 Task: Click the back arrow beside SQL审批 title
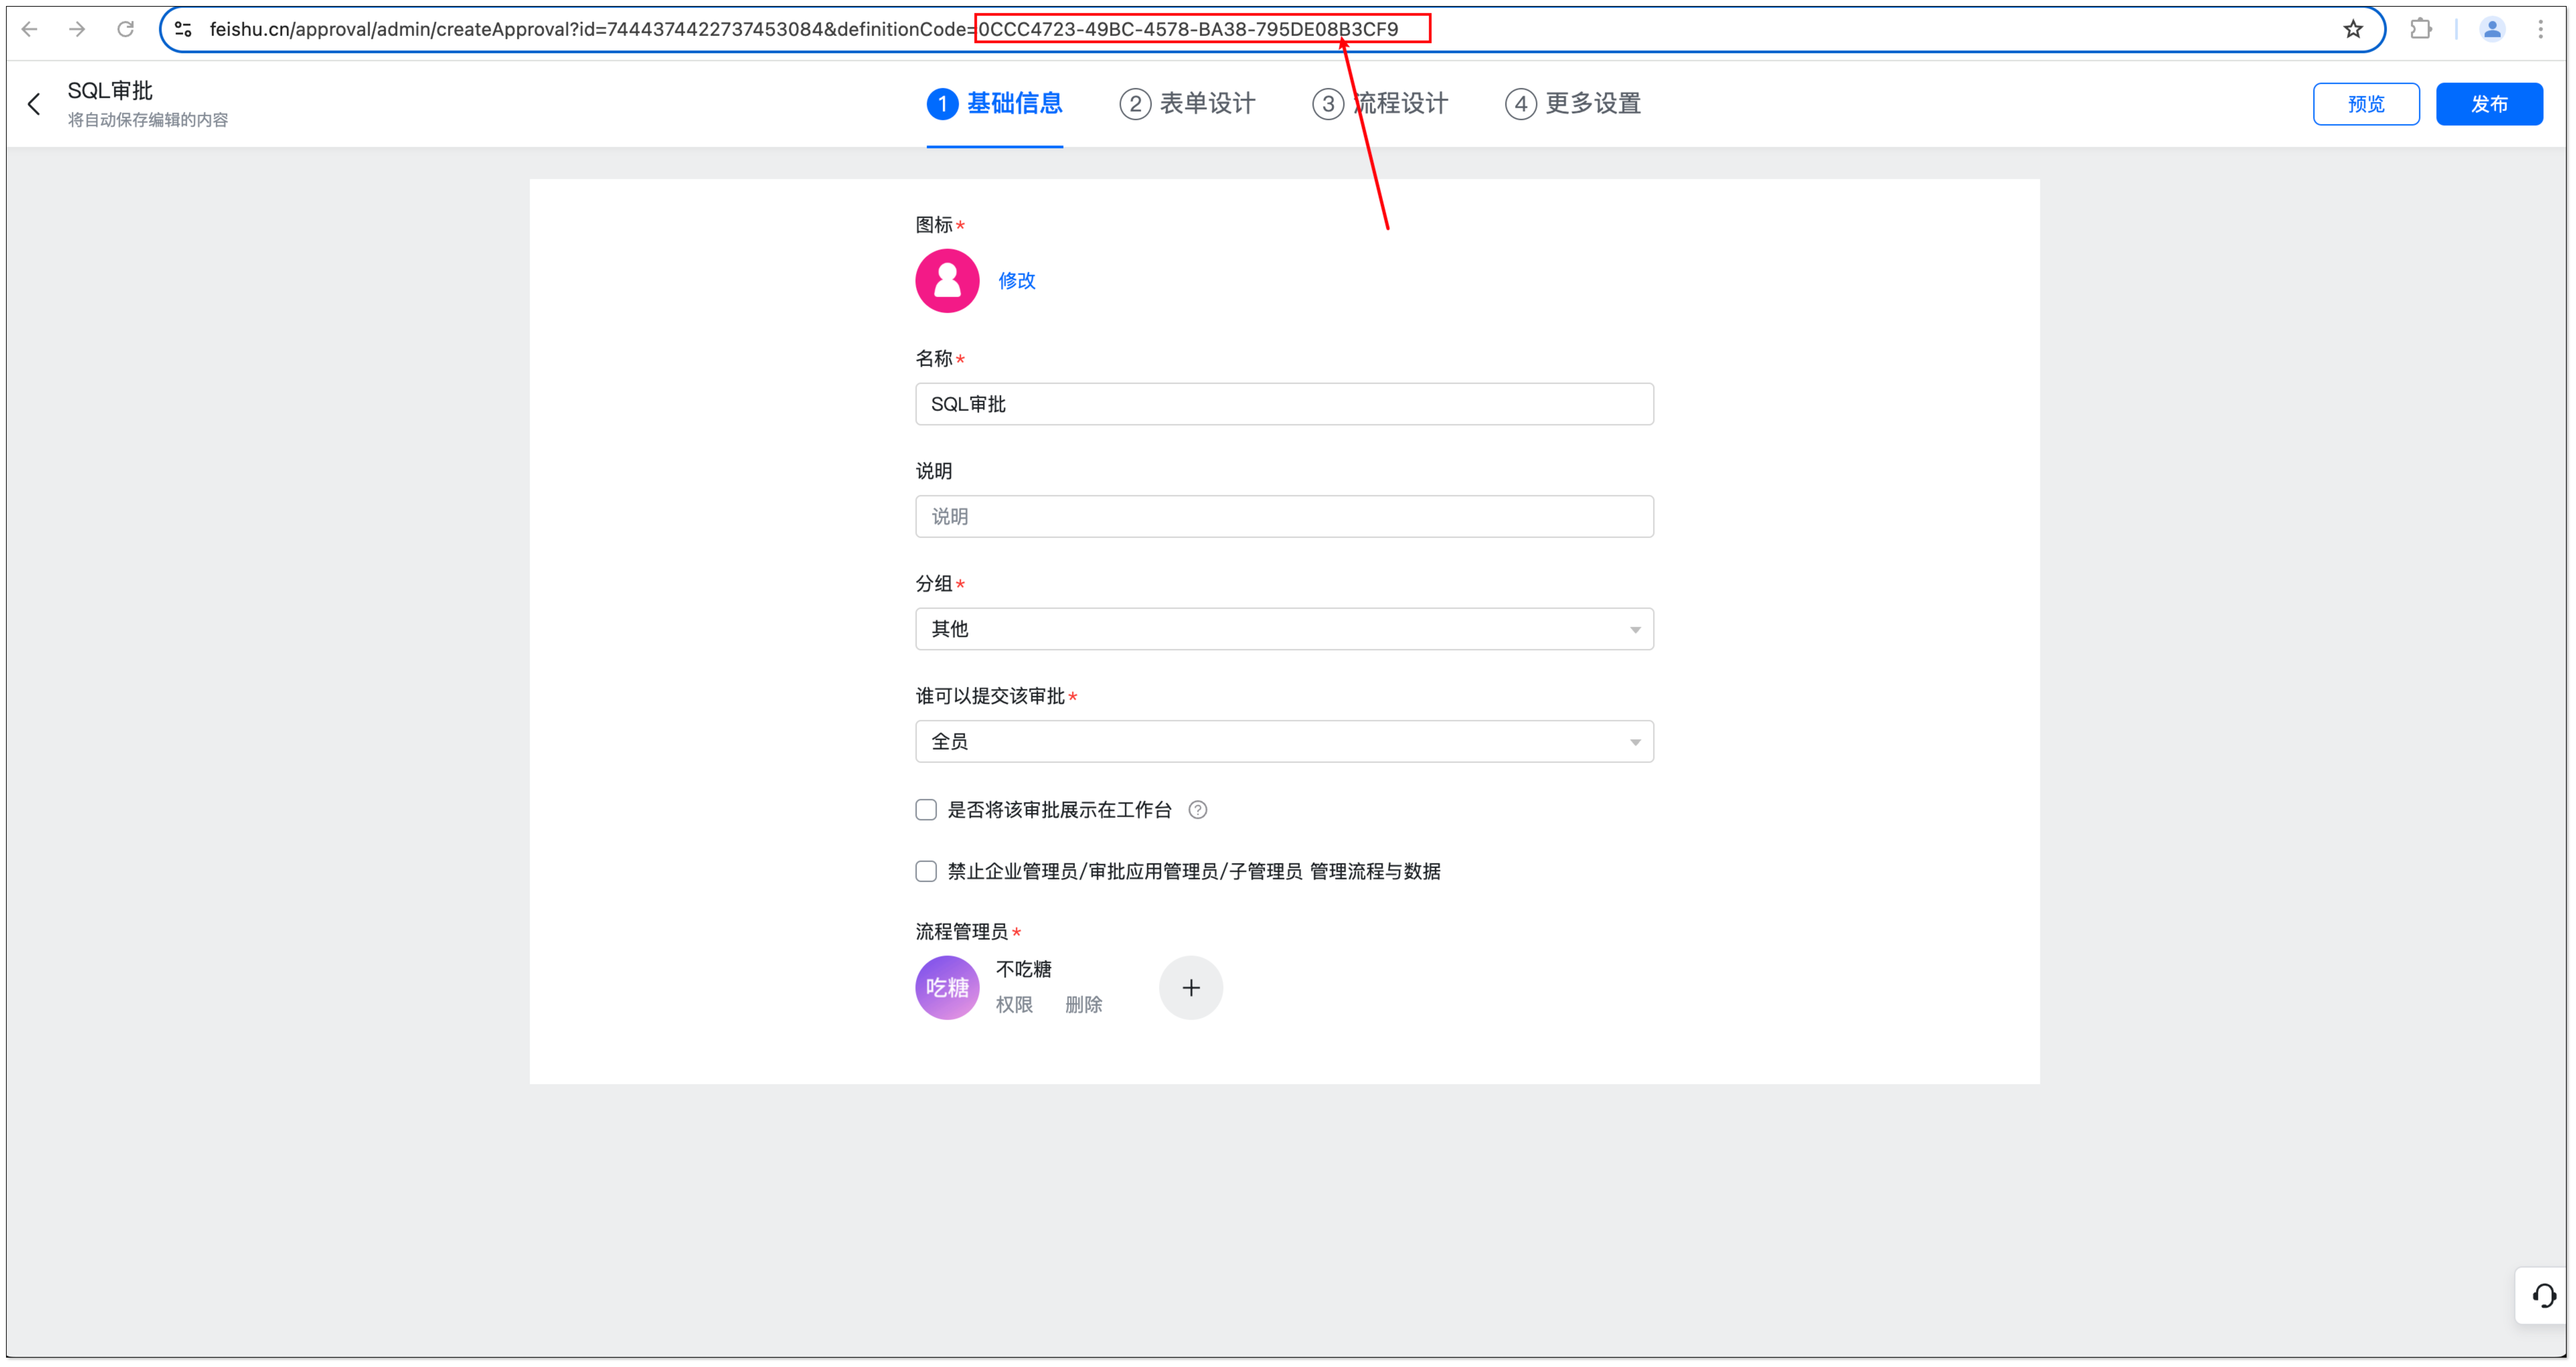pyautogui.click(x=34, y=104)
